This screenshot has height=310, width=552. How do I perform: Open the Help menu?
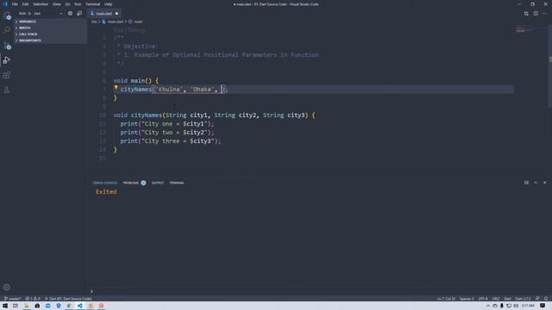click(108, 4)
